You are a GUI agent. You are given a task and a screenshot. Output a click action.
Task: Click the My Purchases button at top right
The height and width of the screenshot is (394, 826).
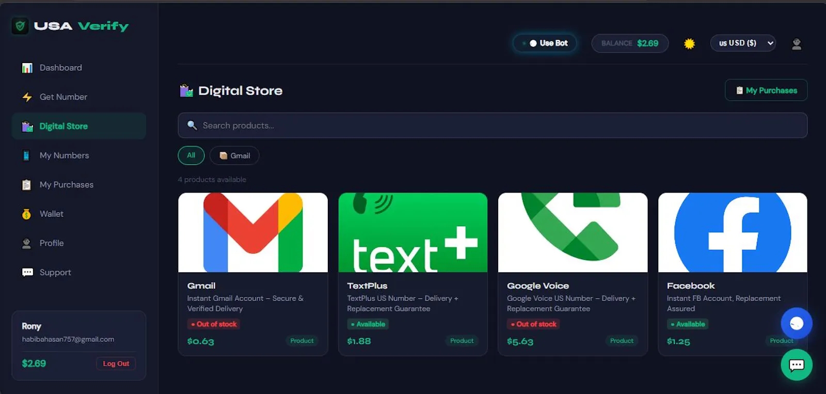click(766, 90)
